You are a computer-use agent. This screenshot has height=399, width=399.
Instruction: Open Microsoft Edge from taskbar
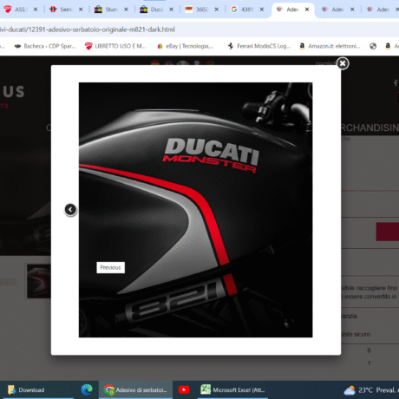[x=87, y=390]
